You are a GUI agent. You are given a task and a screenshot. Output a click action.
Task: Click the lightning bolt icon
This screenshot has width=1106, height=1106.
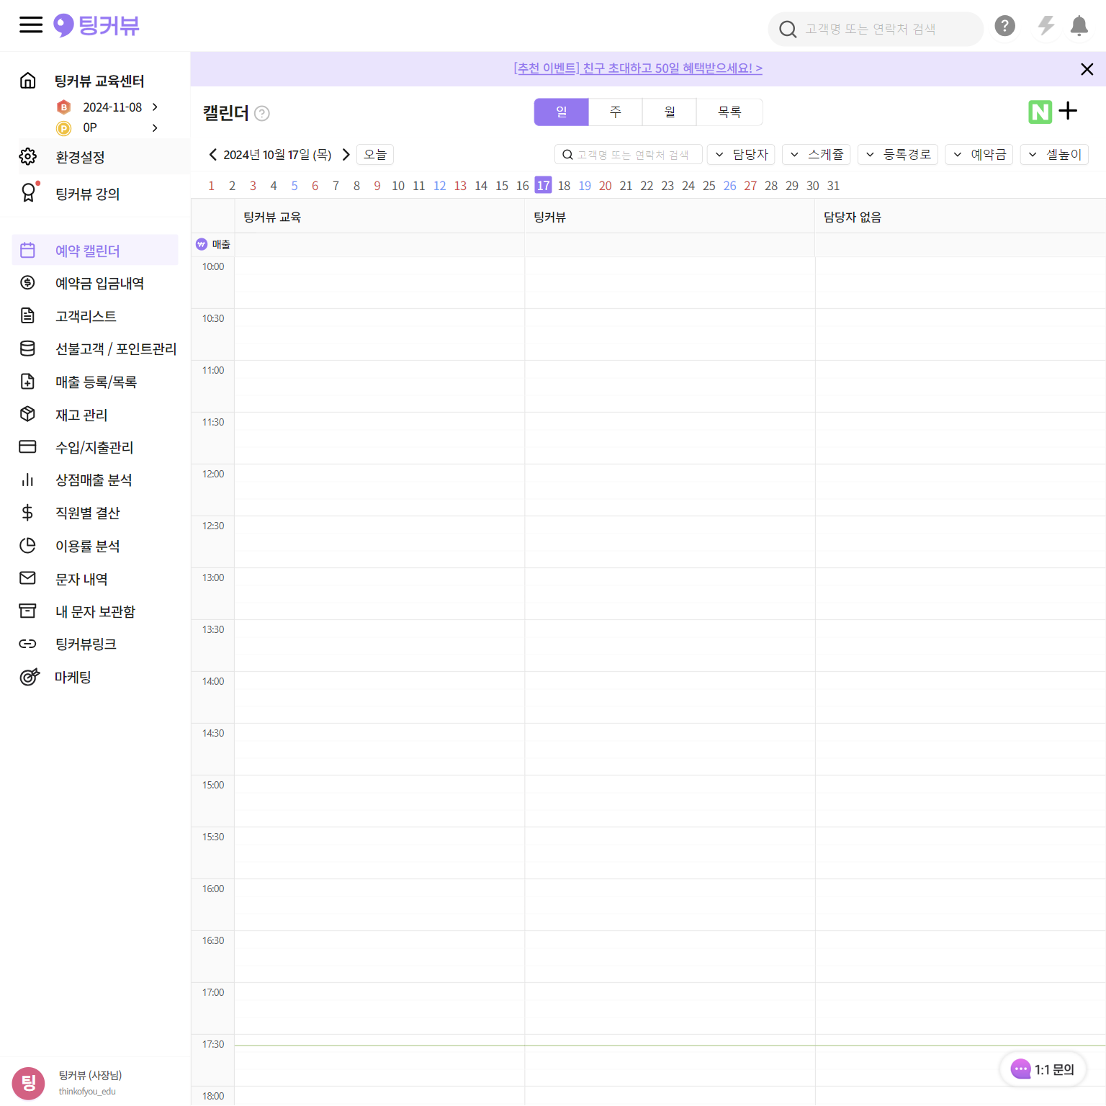click(x=1046, y=26)
